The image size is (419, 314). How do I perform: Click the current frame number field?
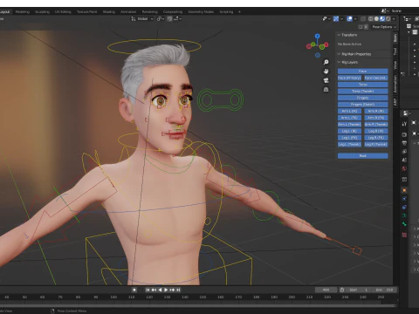coord(326,290)
